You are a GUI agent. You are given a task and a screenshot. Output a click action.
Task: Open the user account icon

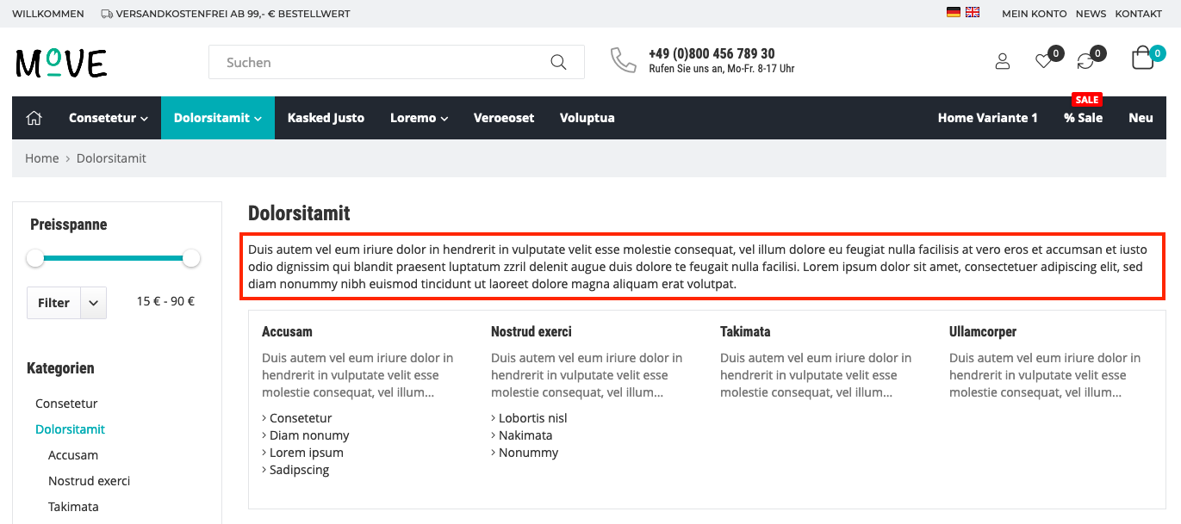click(x=1002, y=61)
